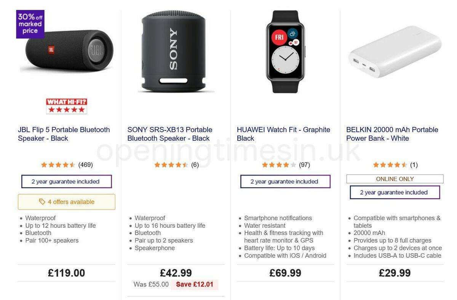Open HUAWEI Watch Fit Graphite Black title link
457x300 pixels.
pyautogui.click(x=283, y=134)
